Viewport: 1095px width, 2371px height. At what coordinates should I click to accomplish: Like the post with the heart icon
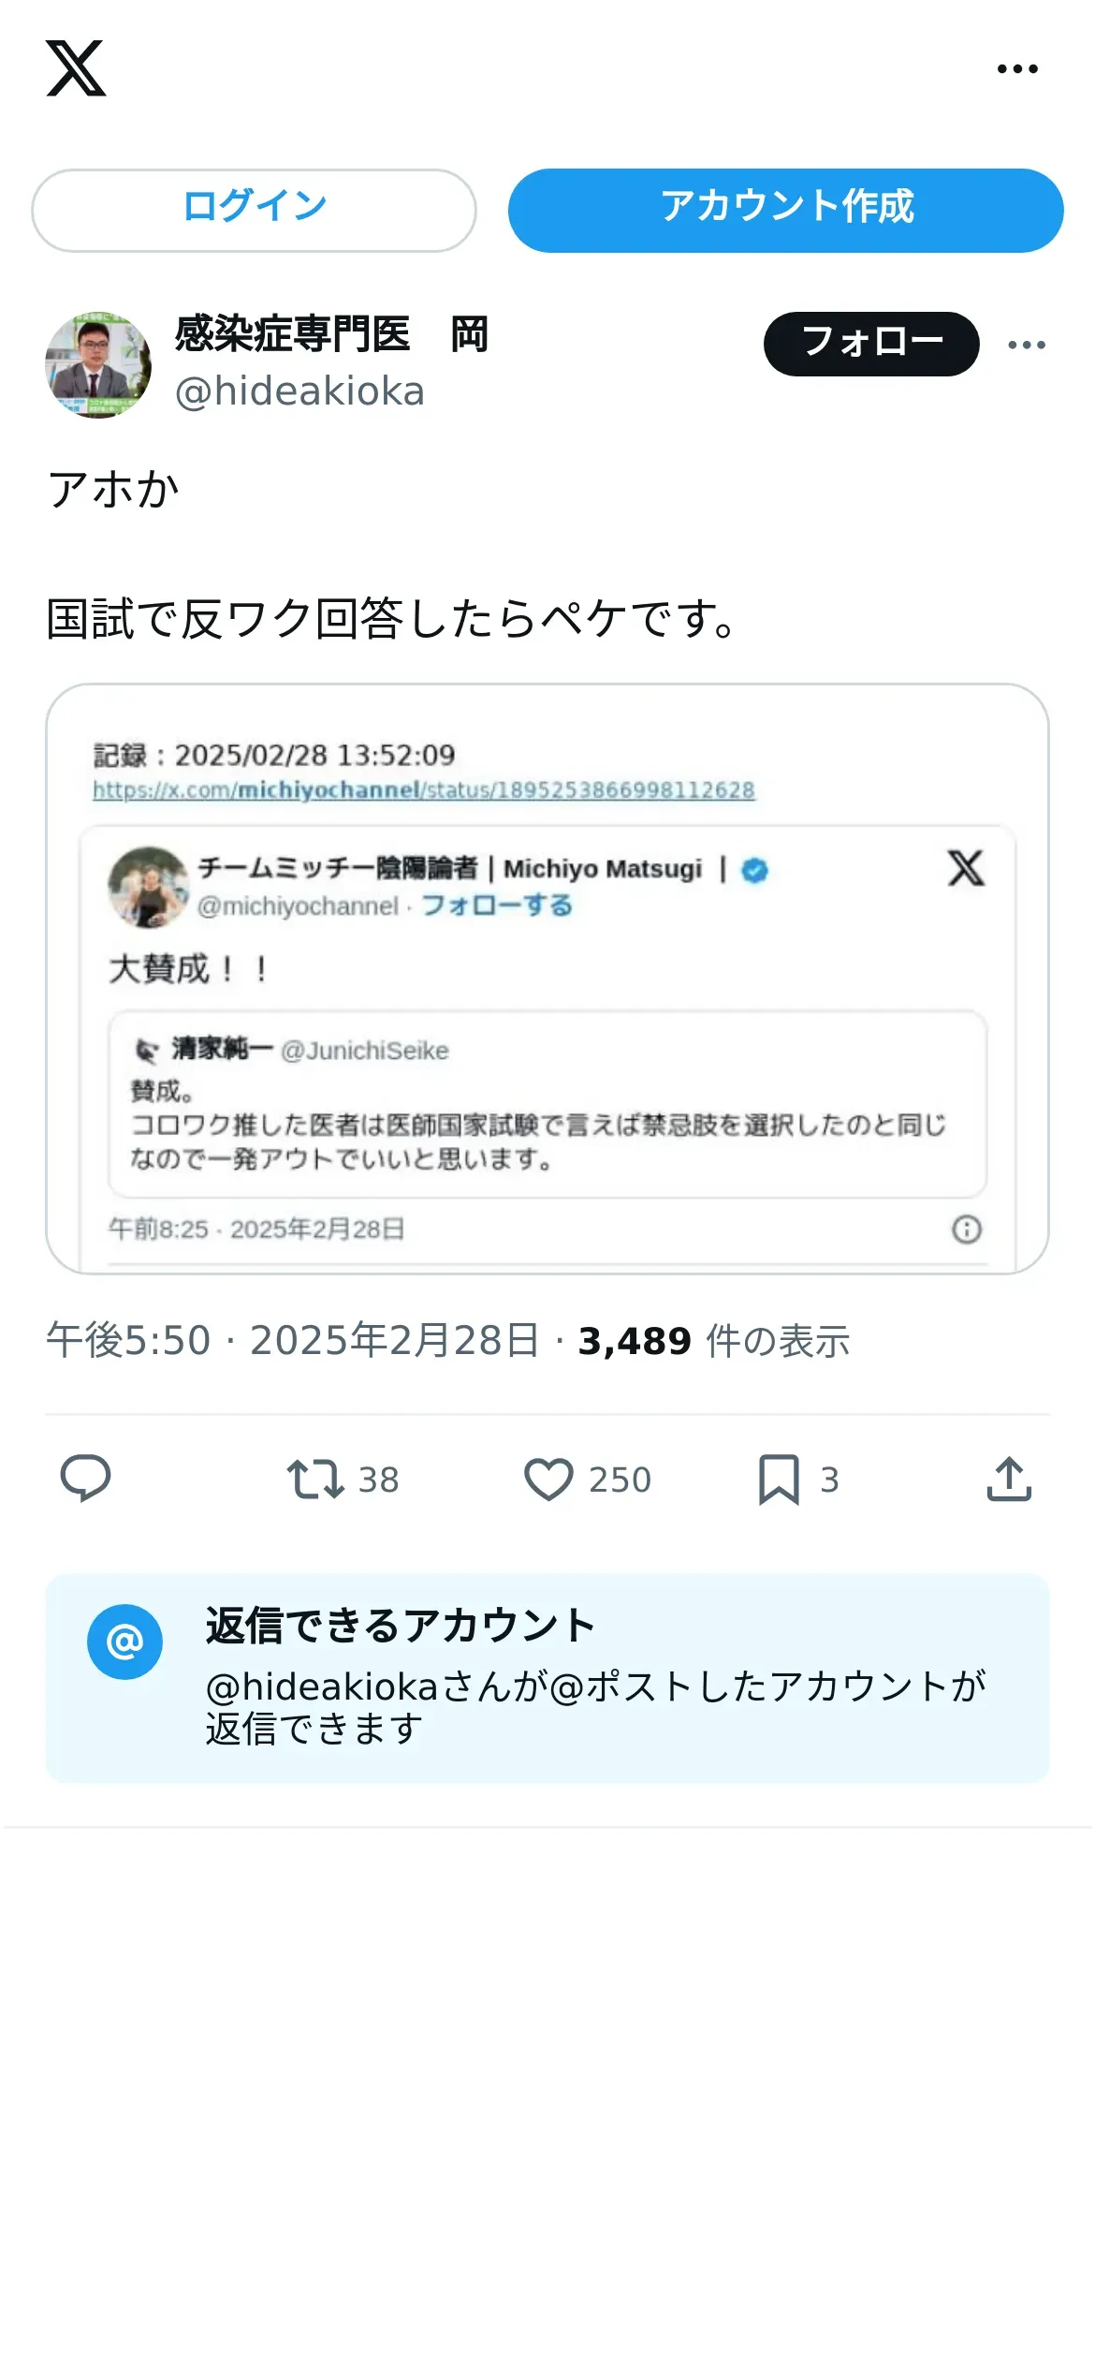click(548, 1480)
